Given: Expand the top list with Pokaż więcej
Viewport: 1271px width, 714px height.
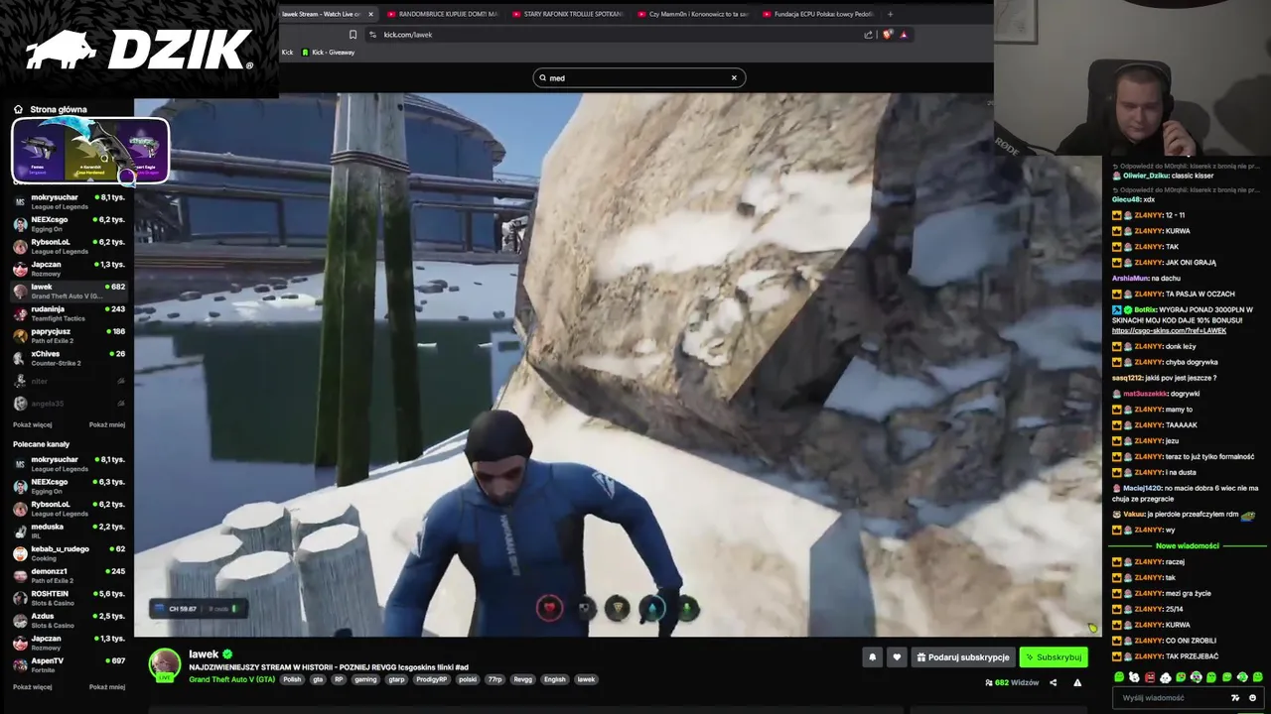Looking at the screenshot, I should (x=32, y=424).
